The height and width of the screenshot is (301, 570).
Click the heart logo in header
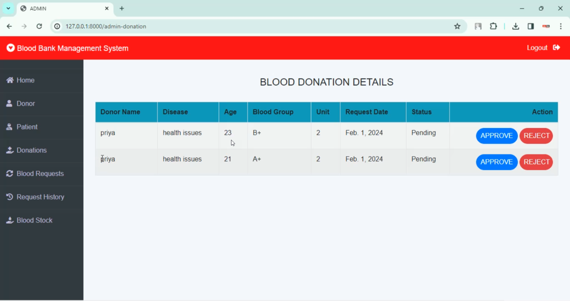tap(11, 48)
